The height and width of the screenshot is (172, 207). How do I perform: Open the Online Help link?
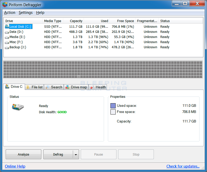[x=15, y=166]
